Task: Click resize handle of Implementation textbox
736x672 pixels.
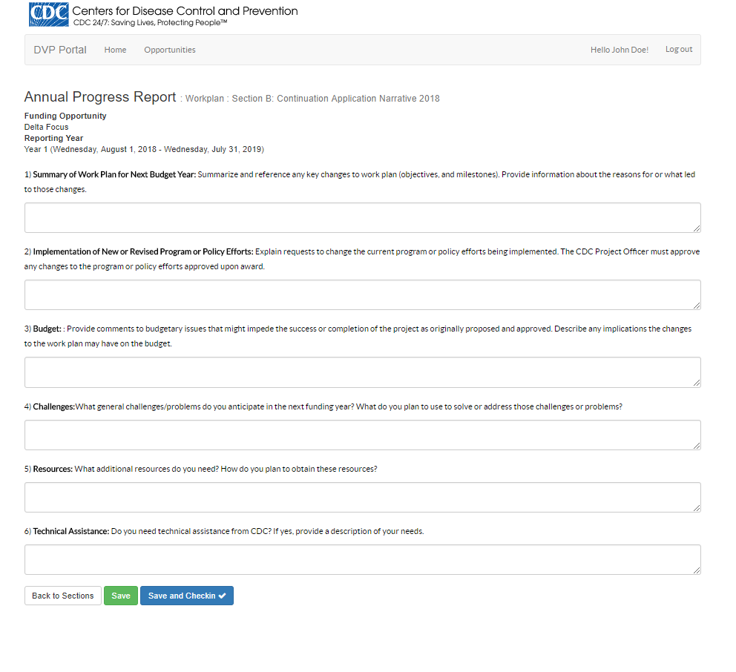Action: (697, 306)
